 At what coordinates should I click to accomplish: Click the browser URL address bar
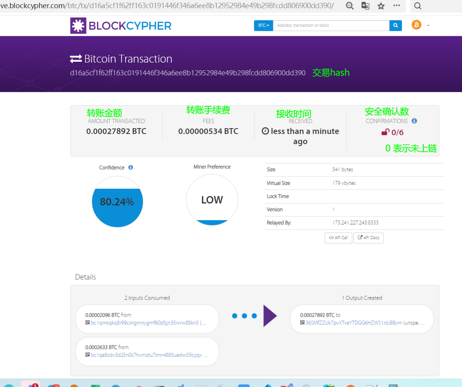click(167, 6)
